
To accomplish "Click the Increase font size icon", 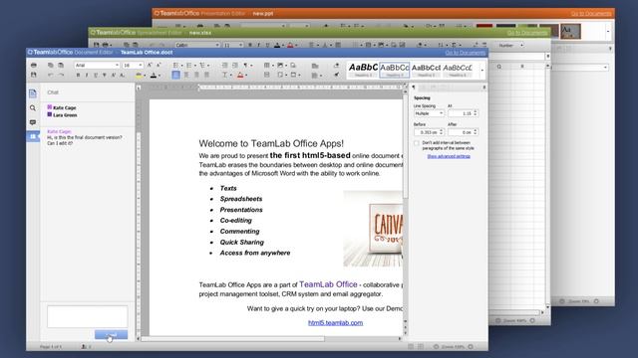I will pos(149,65).
